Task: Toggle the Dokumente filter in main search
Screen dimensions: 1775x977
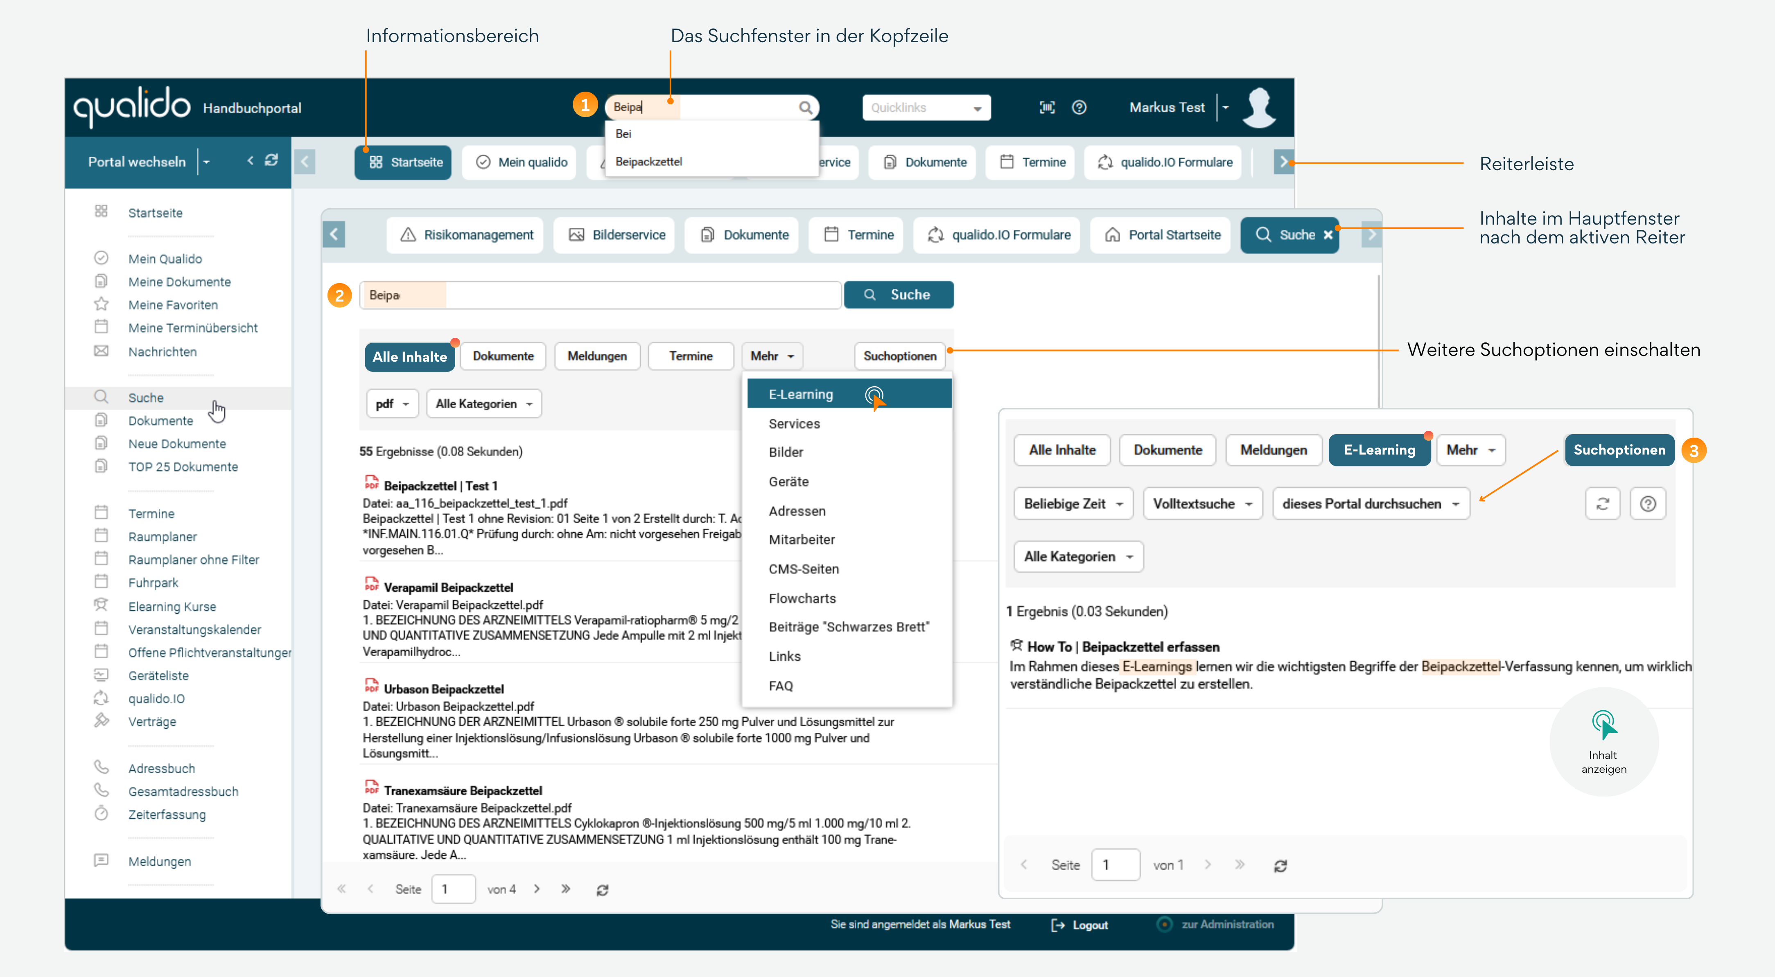Action: tap(503, 356)
